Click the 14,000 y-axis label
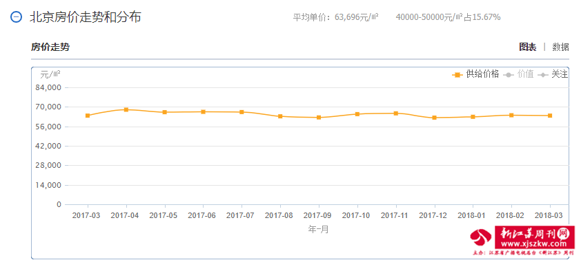This screenshot has height=260, width=581. [48, 185]
